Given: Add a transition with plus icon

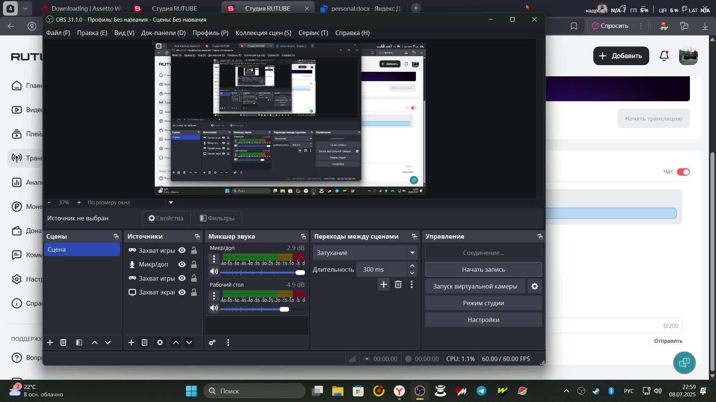Looking at the screenshot, I should (x=383, y=285).
